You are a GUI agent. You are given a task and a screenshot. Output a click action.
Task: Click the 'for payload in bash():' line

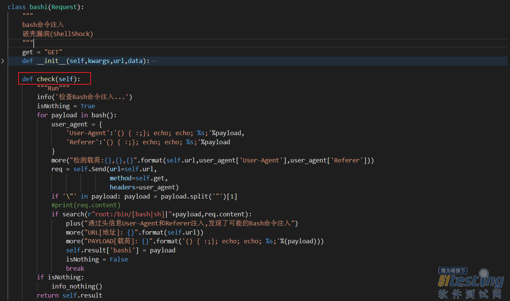pos(77,115)
